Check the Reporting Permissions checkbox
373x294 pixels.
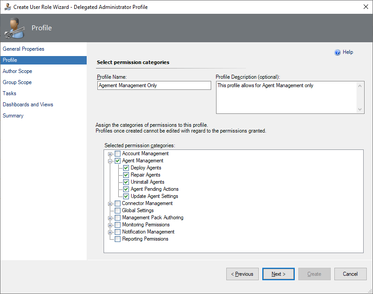tap(118, 239)
